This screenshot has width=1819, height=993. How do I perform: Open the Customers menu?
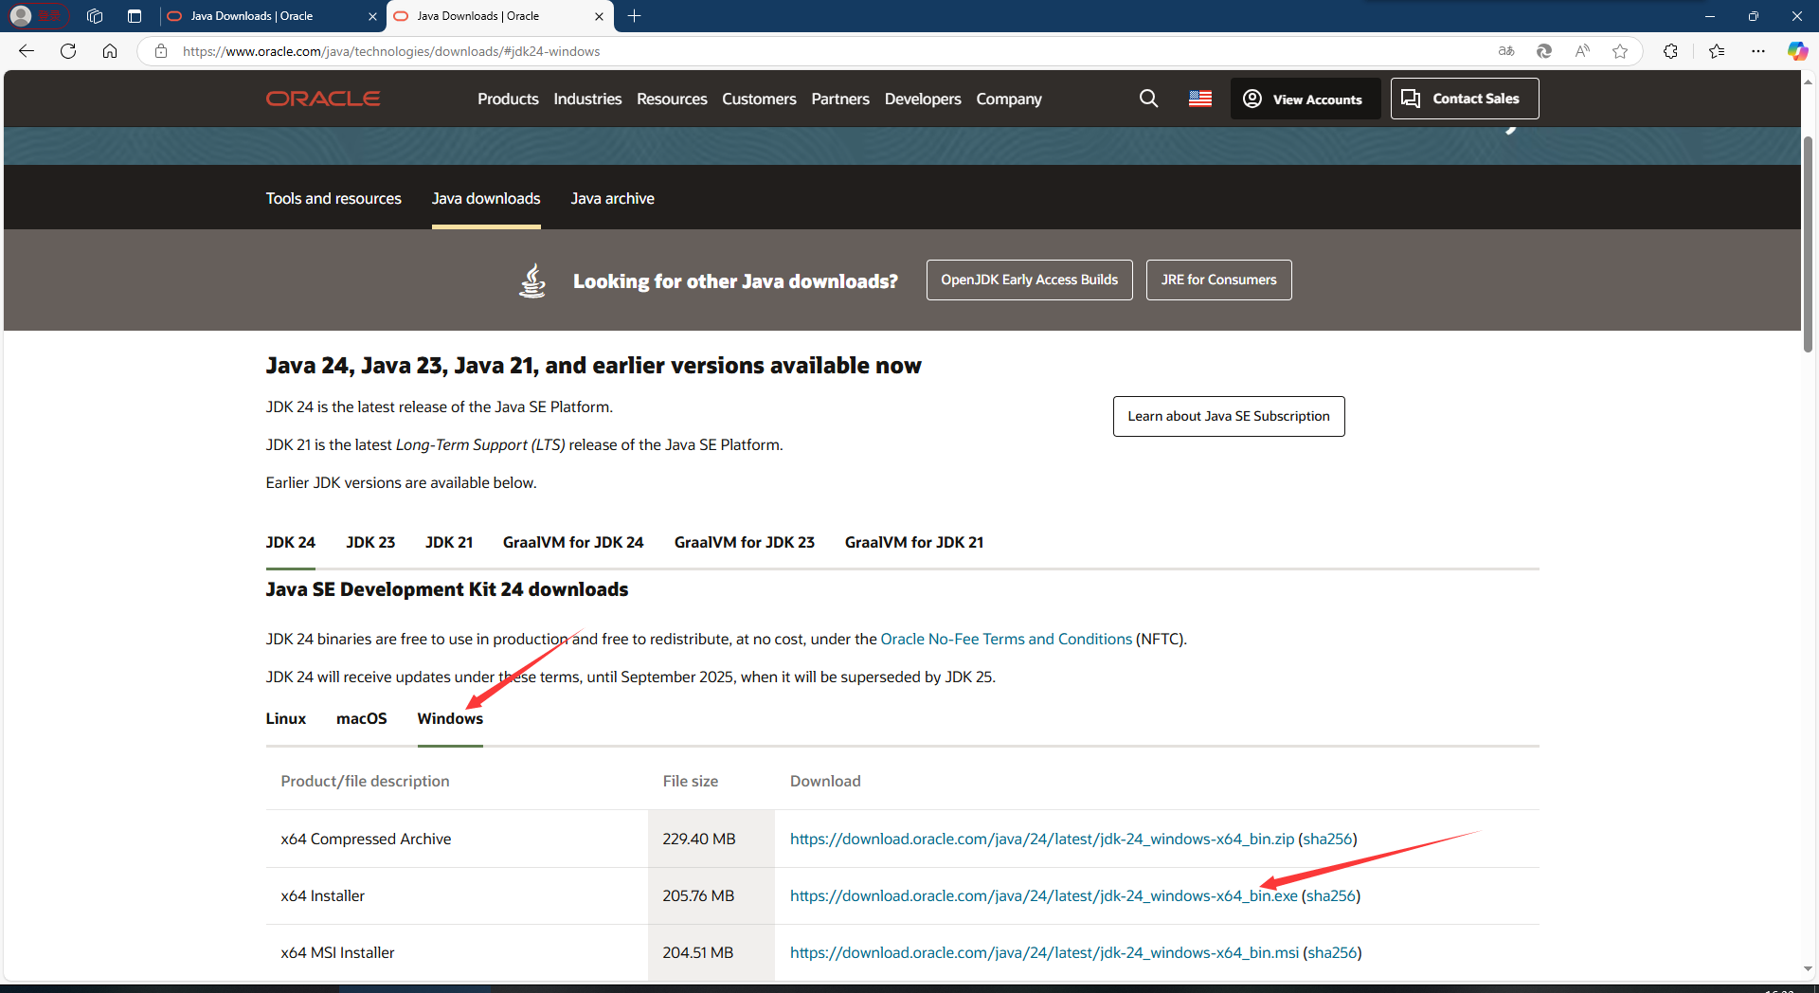pyautogui.click(x=759, y=99)
